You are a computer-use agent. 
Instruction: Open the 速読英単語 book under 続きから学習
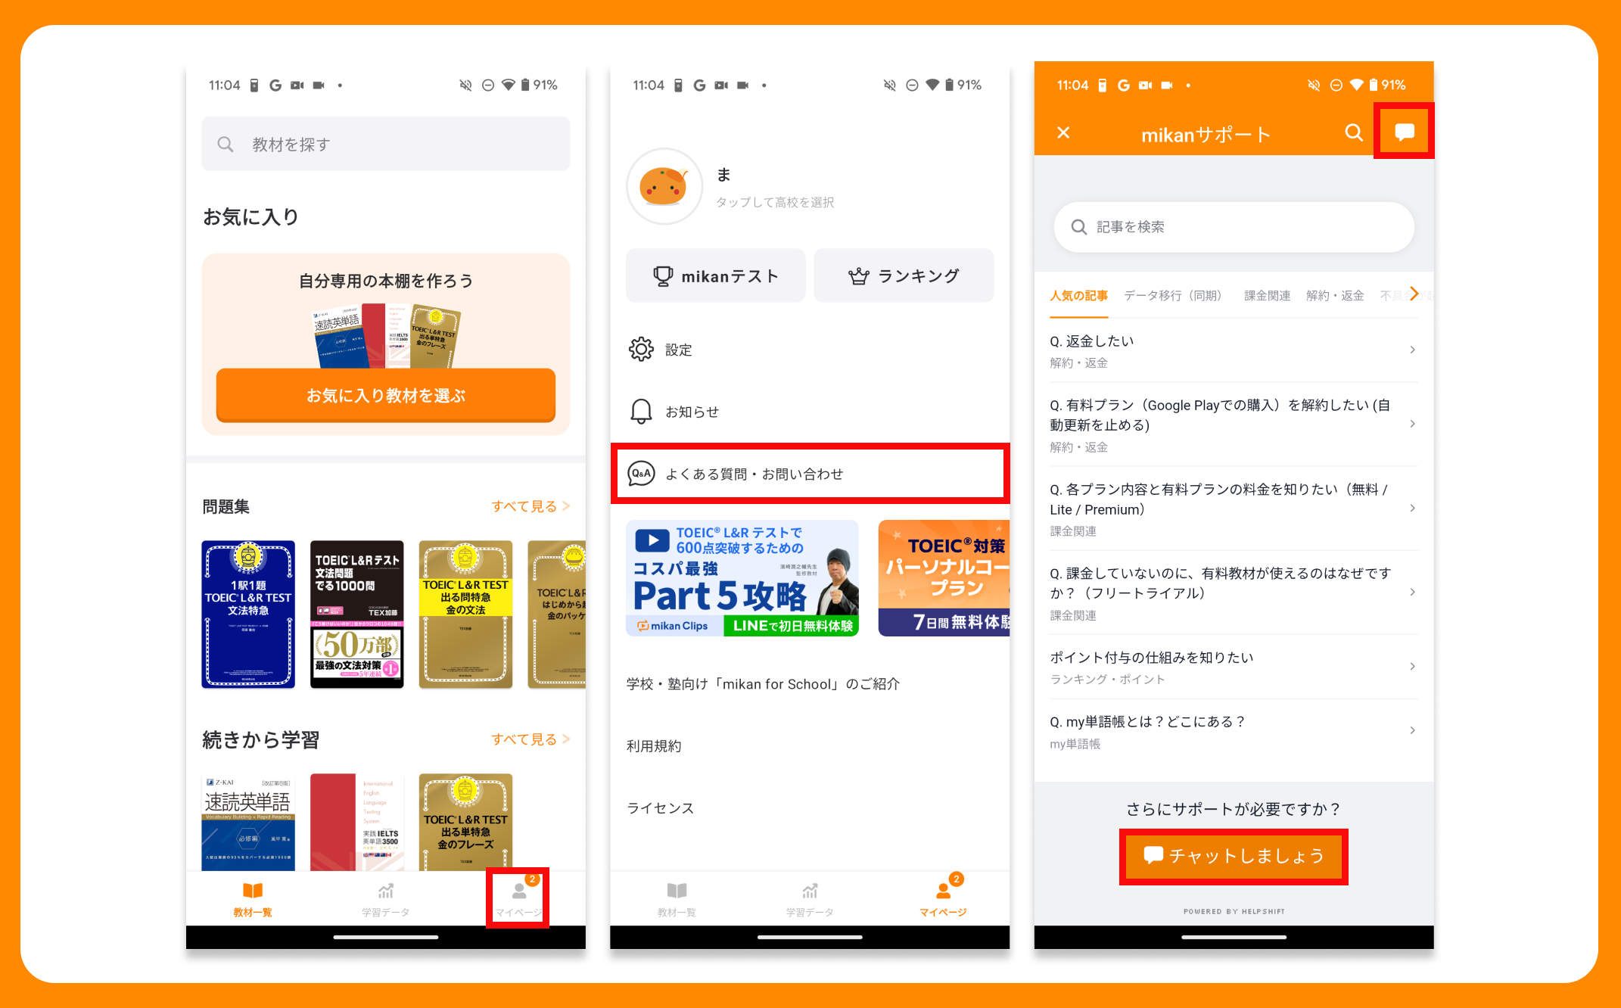[x=248, y=822]
